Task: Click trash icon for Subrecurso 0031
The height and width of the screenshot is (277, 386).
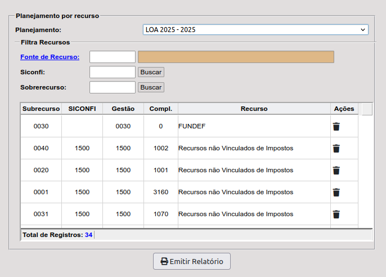Action: (336, 215)
